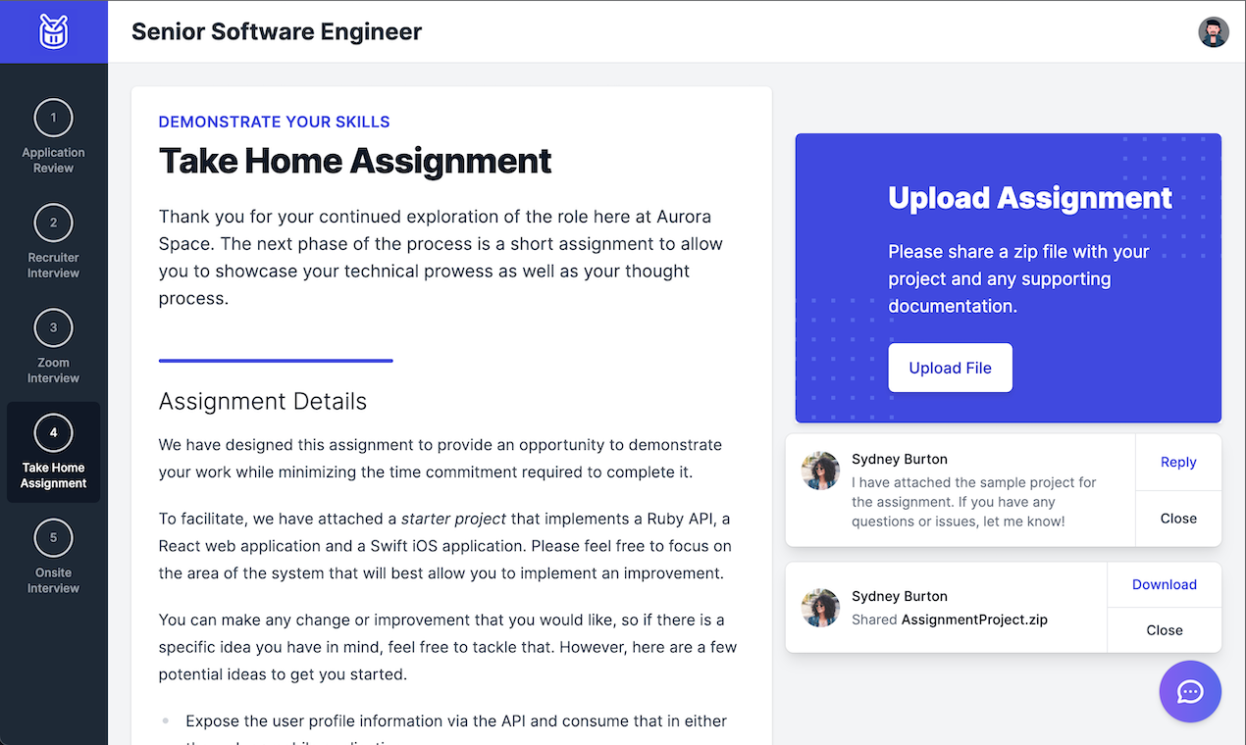The width and height of the screenshot is (1246, 745).
Task: Select step 1 circle Application Review
Action: (x=53, y=118)
